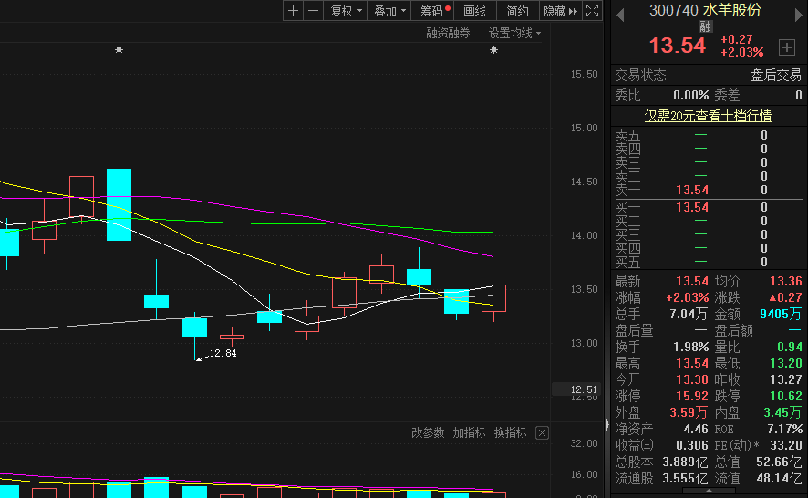This screenshot has height=498, width=808.
Task: Add stock to watchlist with plus box
Action: 786,47
